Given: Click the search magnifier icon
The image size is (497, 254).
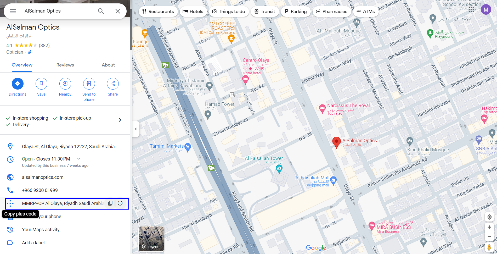Looking at the screenshot, I should [x=101, y=11].
